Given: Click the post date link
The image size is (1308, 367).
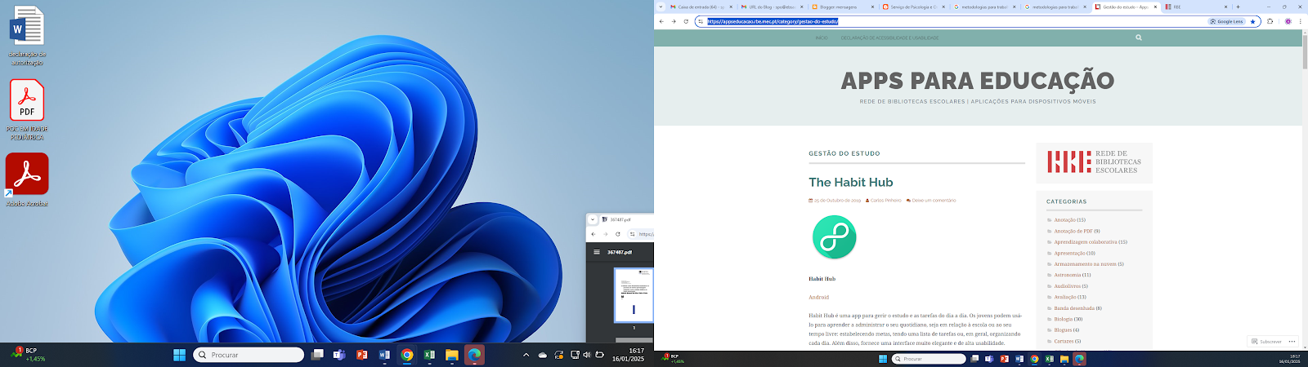Looking at the screenshot, I should (837, 200).
